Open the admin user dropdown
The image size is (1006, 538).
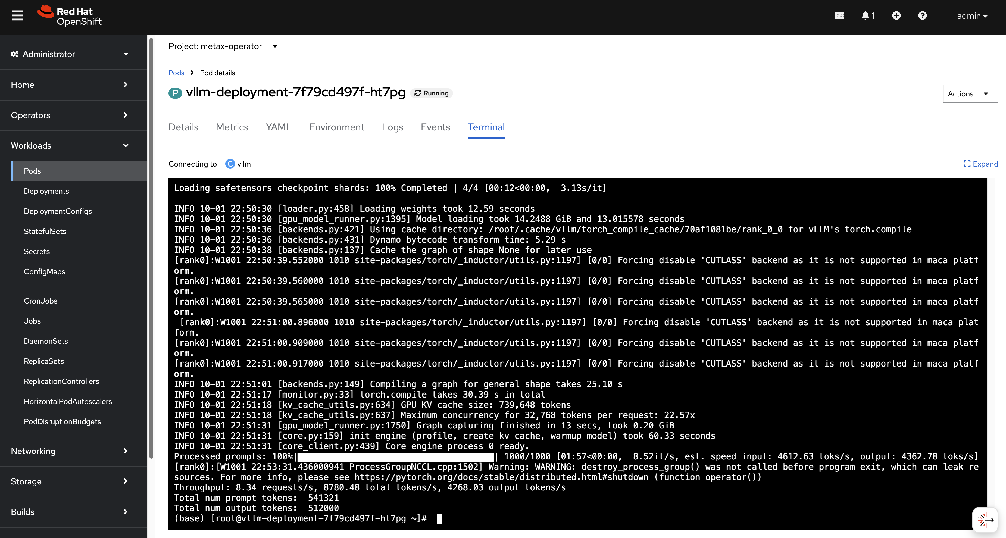(972, 15)
